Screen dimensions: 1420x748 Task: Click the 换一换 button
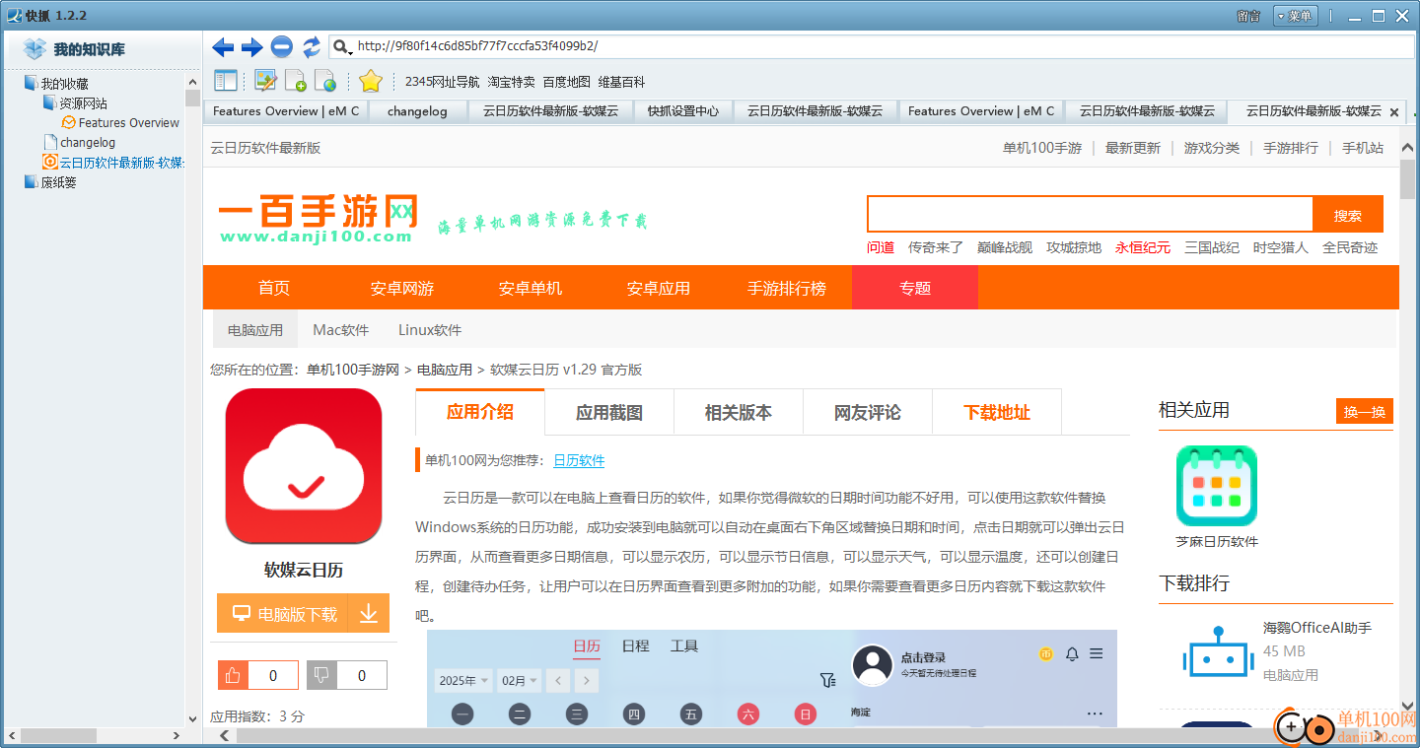coord(1365,412)
